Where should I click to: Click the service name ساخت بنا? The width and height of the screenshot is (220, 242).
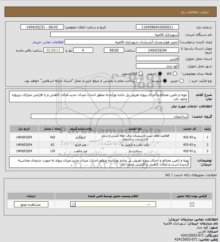pyautogui.click(x=135, y=151)
